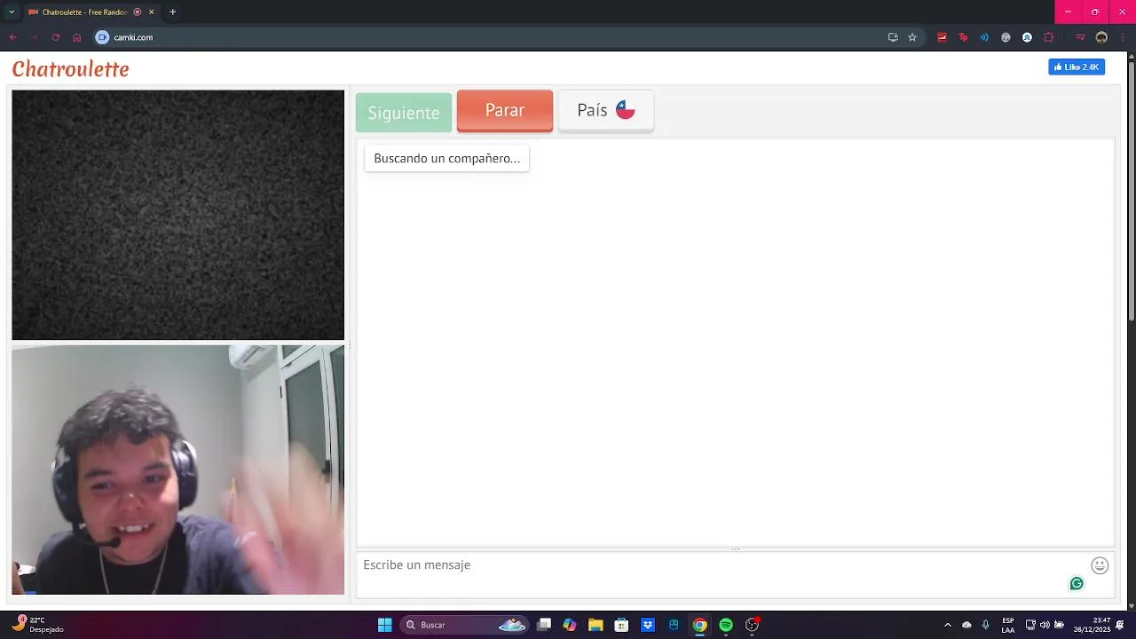This screenshot has height=639, width=1136.
Task: Open a new browser tab
Action: [172, 12]
